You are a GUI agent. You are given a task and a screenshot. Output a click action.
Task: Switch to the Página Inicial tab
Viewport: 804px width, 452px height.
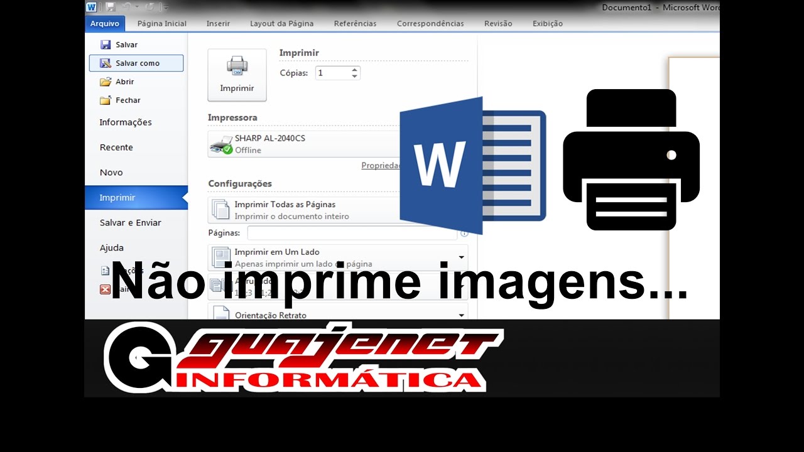pyautogui.click(x=162, y=23)
